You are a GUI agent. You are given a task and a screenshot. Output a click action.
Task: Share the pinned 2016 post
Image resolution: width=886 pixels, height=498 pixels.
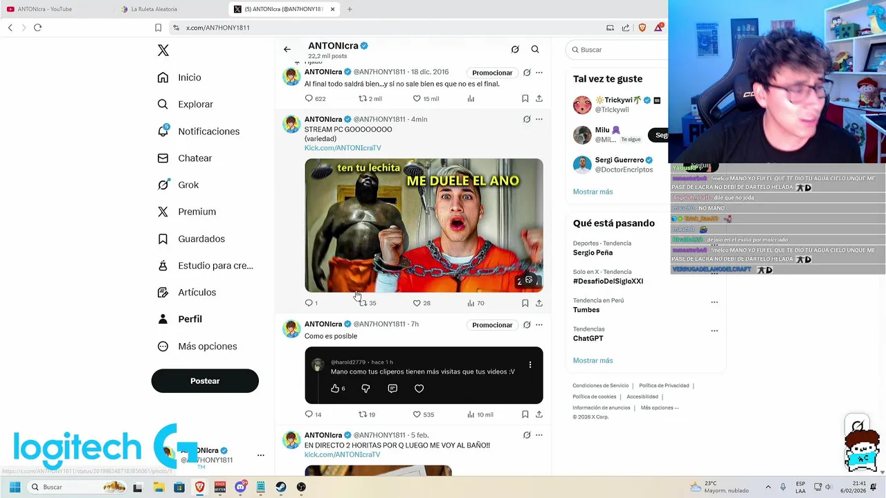pyautogui.click(x=539, y=99)
